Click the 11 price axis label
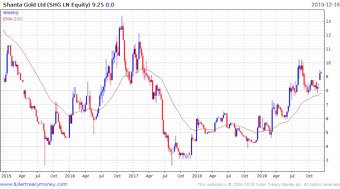 tap(328, 49)
